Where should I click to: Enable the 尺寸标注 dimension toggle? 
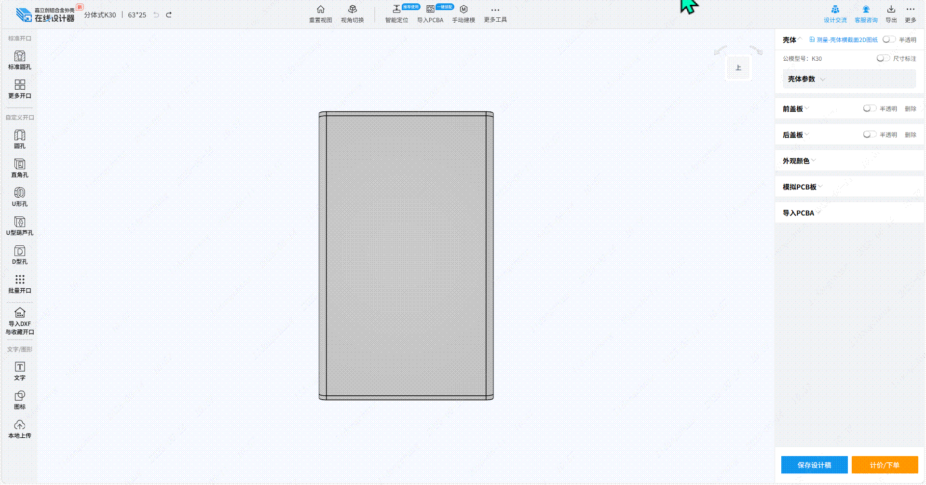tap(883, 58)
